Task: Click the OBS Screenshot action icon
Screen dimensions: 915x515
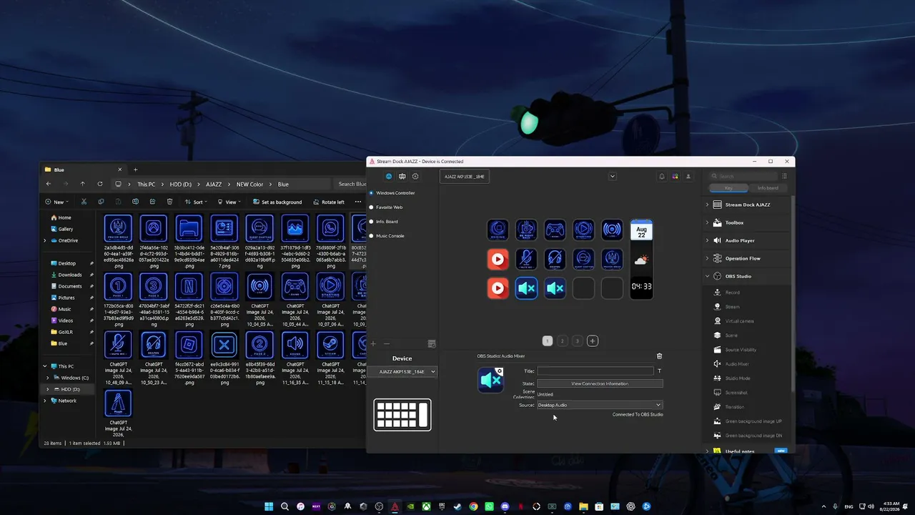Action: [x=717, y=393]
